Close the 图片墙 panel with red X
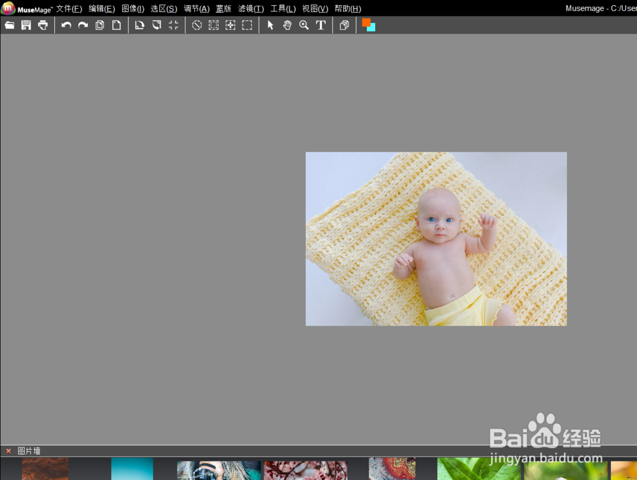This screenshot has height=480, width=637. [x=8, y=451]
